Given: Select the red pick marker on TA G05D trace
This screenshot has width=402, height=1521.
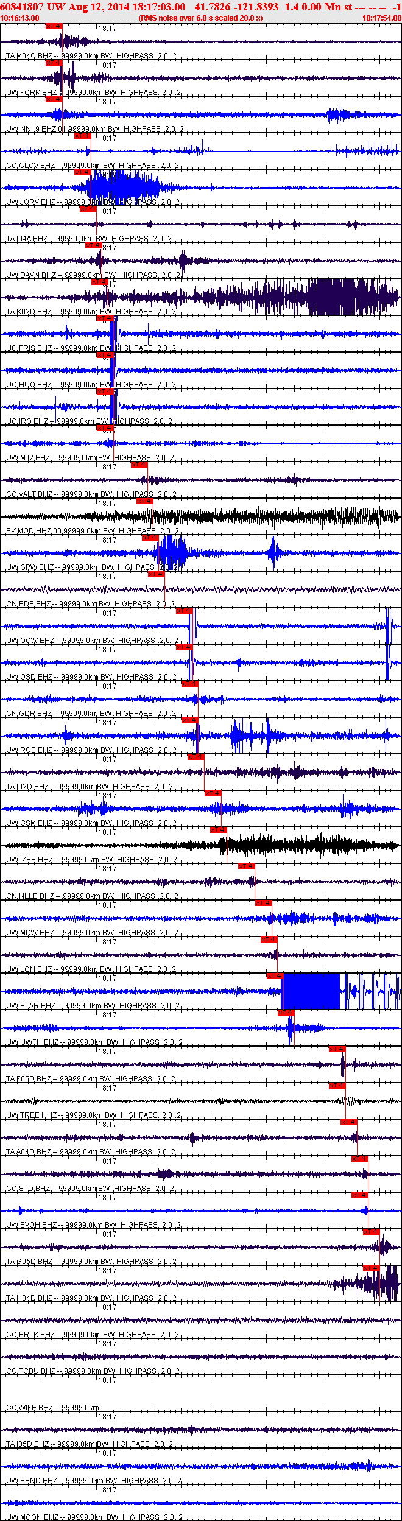Looking at the screenshot, I should [371, 1232].
